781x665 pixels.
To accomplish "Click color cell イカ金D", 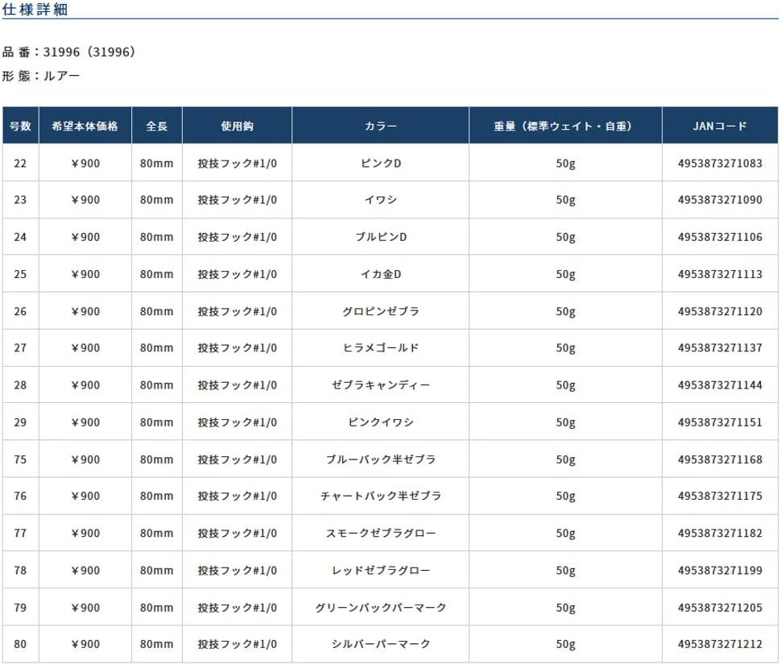I will (381, 274).
